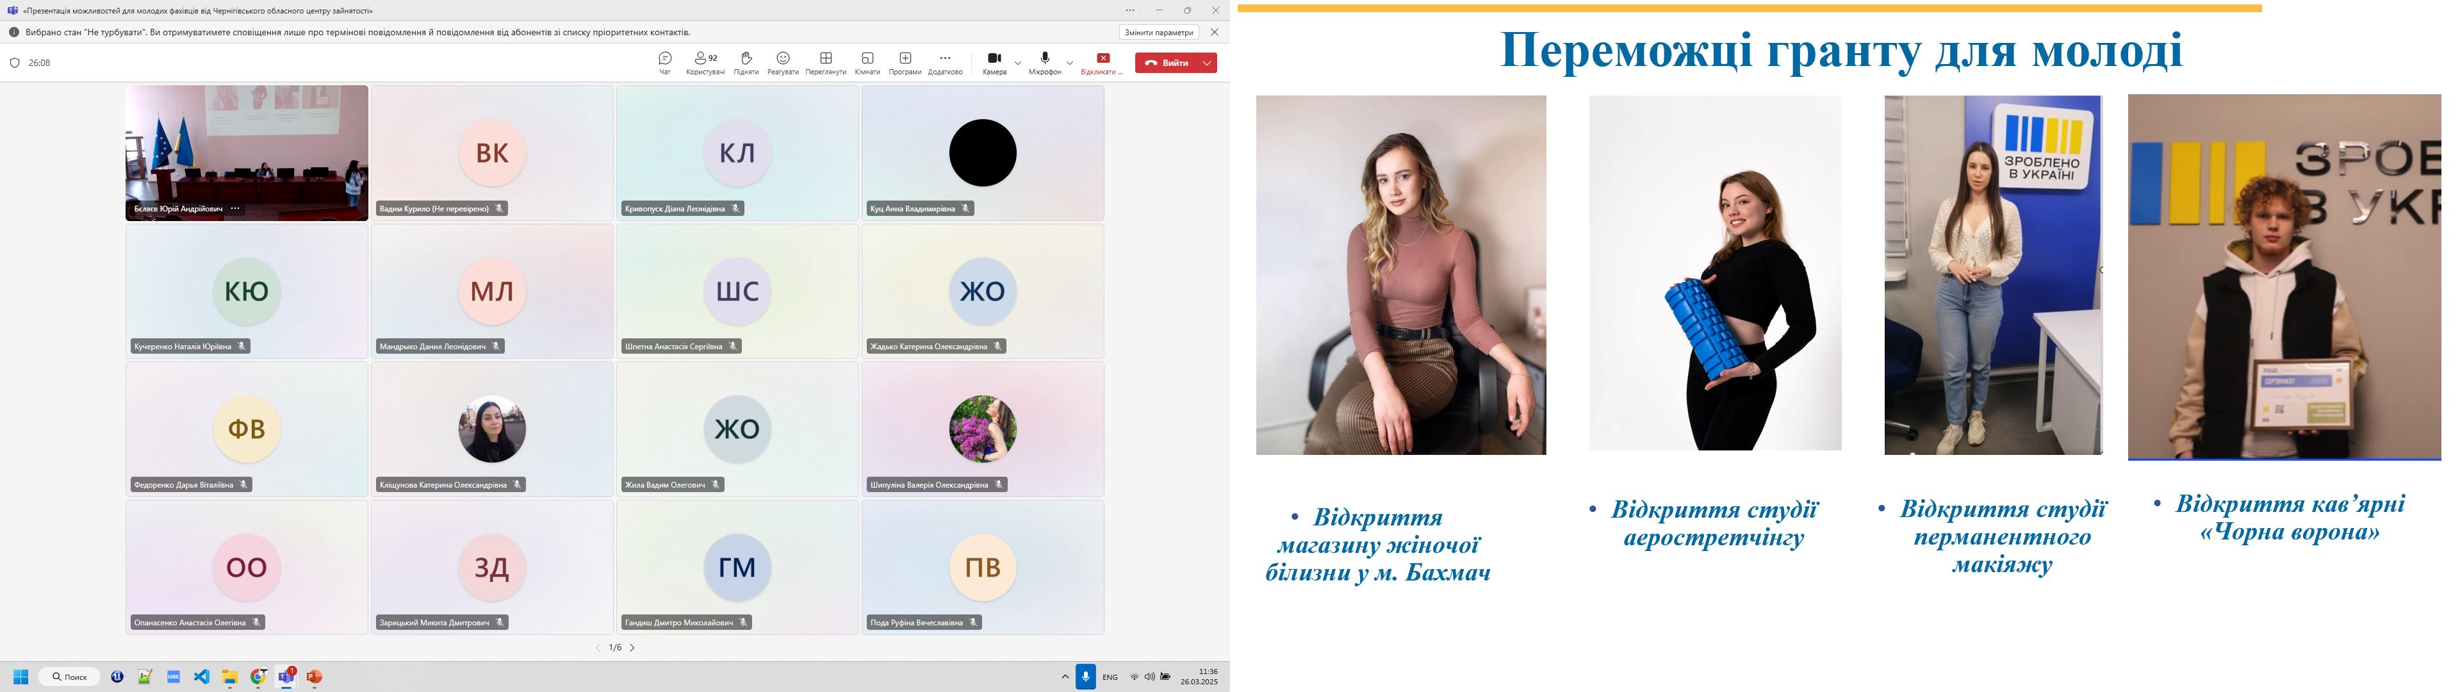Open PowerPoint from the taskbar
The height and width of the screenshot is (692, 2460).
click(314, 677)
